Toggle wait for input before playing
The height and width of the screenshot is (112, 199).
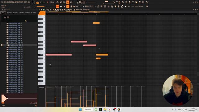pyautogui.click(x=61, y=2)
